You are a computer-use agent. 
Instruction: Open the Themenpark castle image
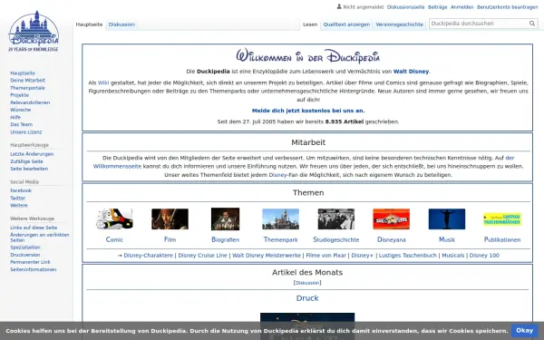(x=280, y=219)
